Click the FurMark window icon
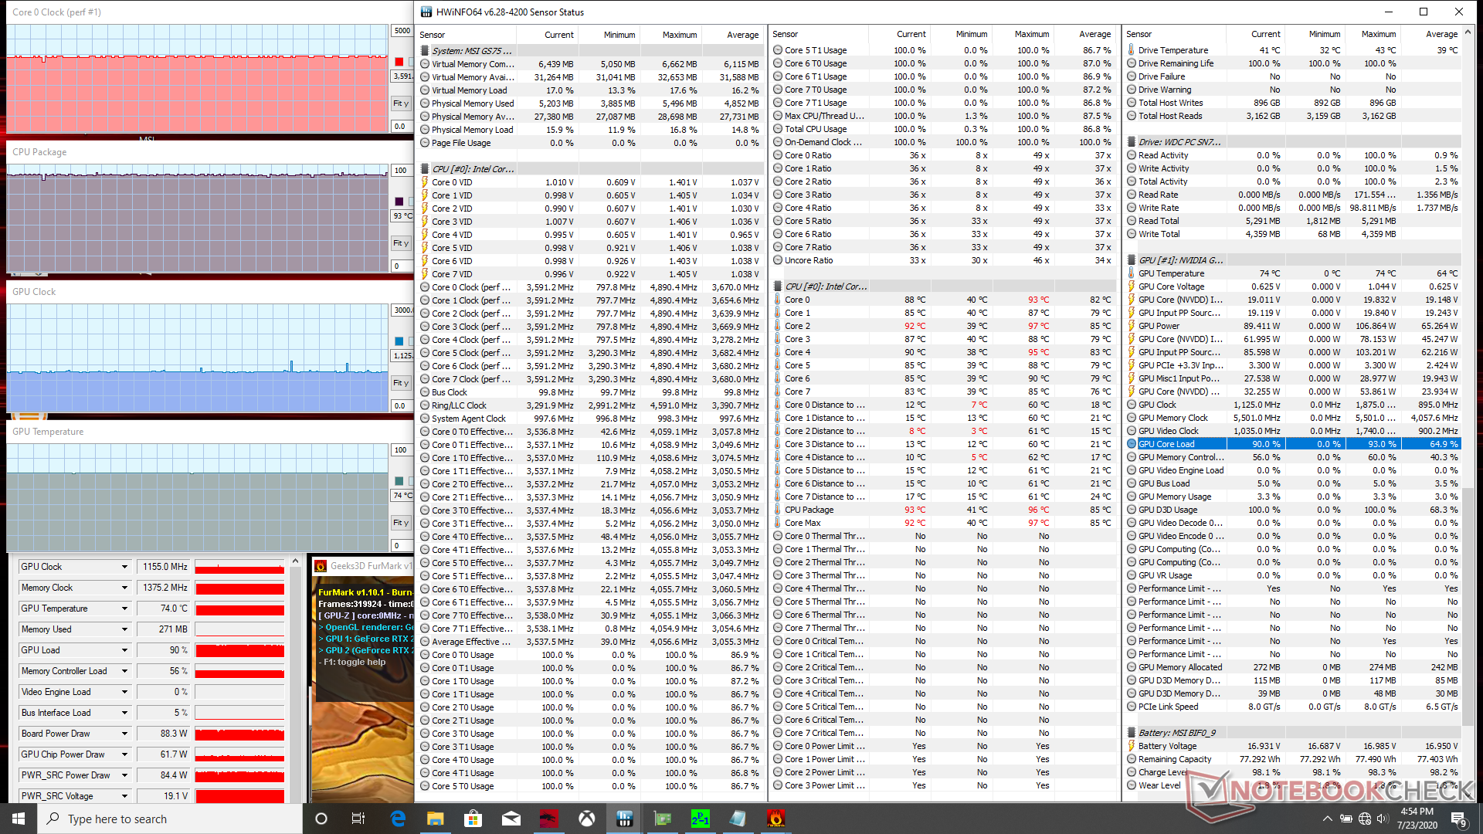The height and width of the screenshot is (834, 1483). [x=321, y=566]
